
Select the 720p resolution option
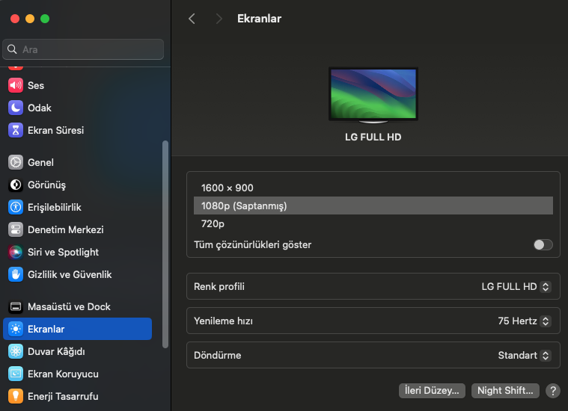[213, 223]
